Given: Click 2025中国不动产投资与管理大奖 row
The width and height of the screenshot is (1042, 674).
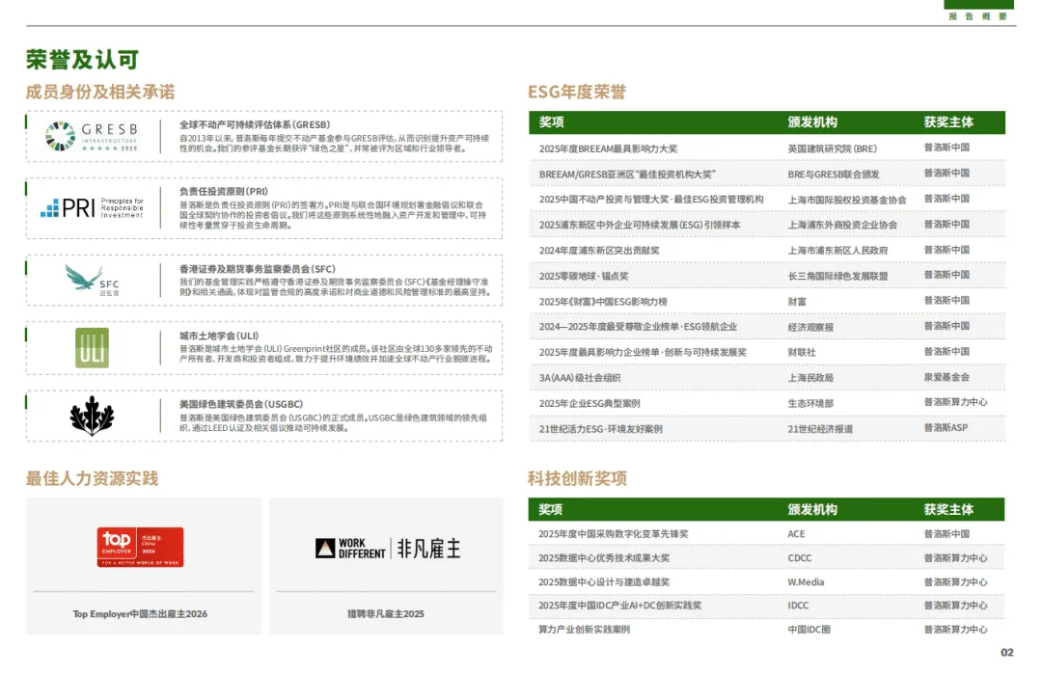Looking at the screenshot, I should click(x=767, y=200).
